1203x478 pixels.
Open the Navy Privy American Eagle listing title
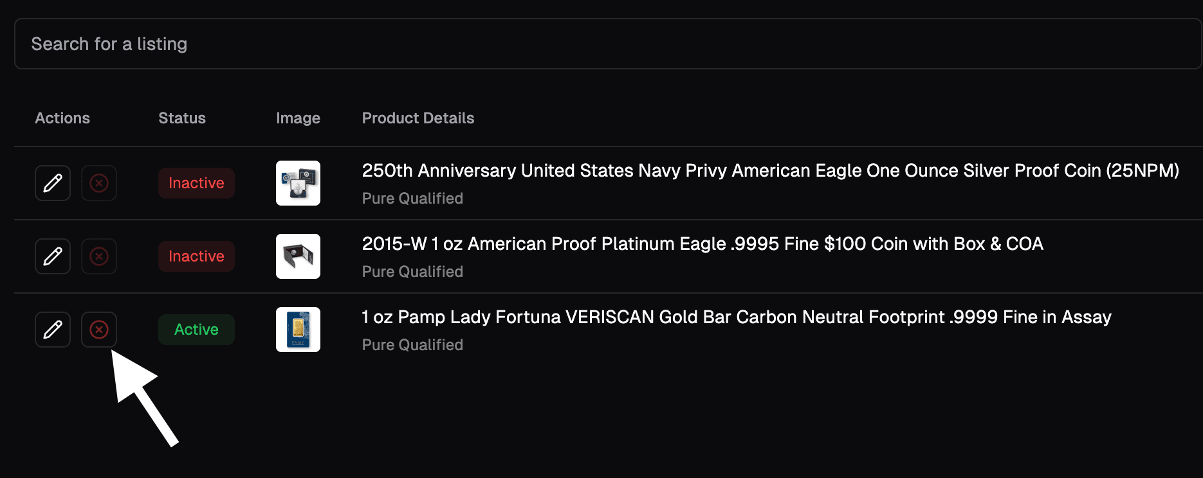(769, 170)
